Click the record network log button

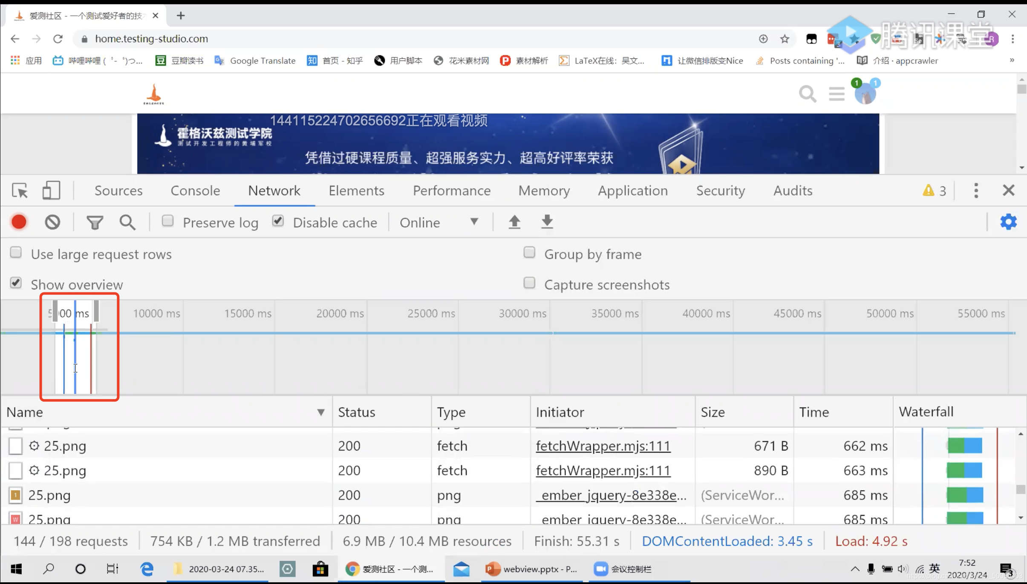(x=19, y=222)
